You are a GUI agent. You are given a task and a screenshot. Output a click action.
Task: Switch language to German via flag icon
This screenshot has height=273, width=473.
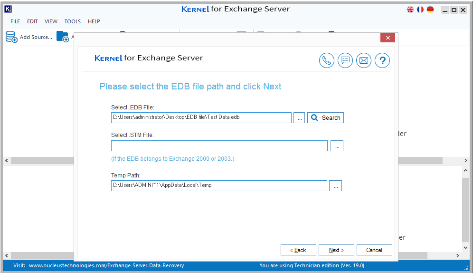coord(430,10)
